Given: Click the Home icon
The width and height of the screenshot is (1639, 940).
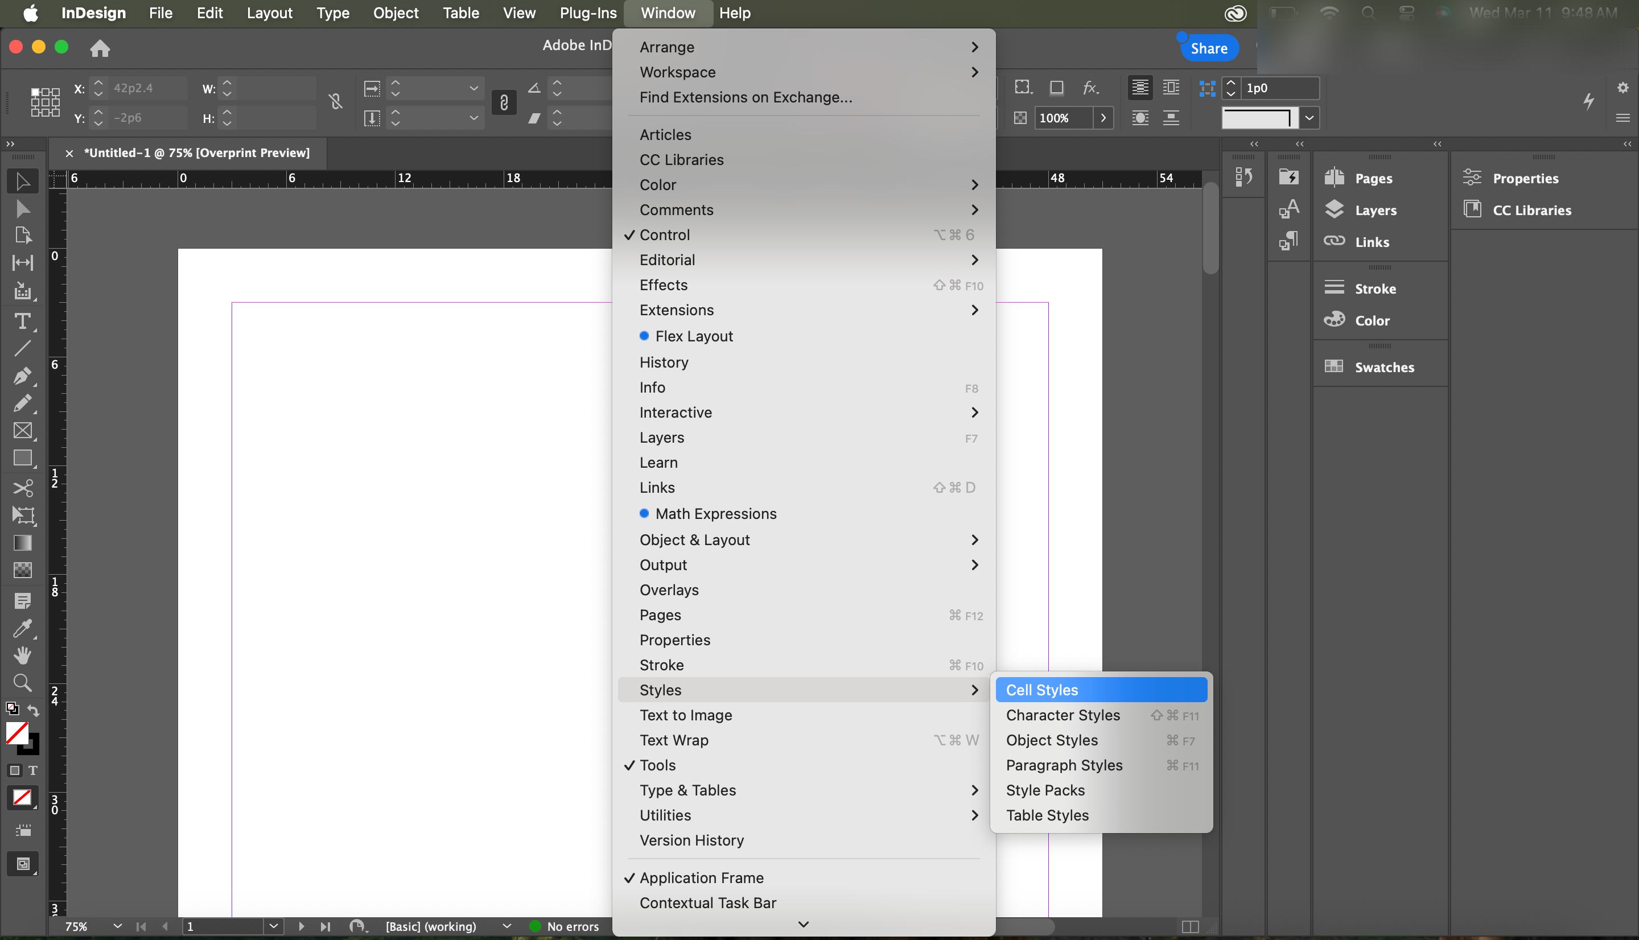Looking at the screenshot, I should tap(100, 48).
